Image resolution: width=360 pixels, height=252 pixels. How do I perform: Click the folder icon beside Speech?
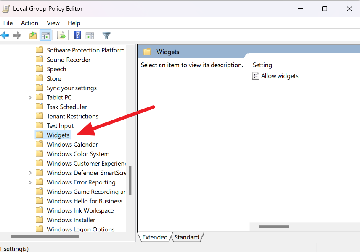(x=40, y=69)
